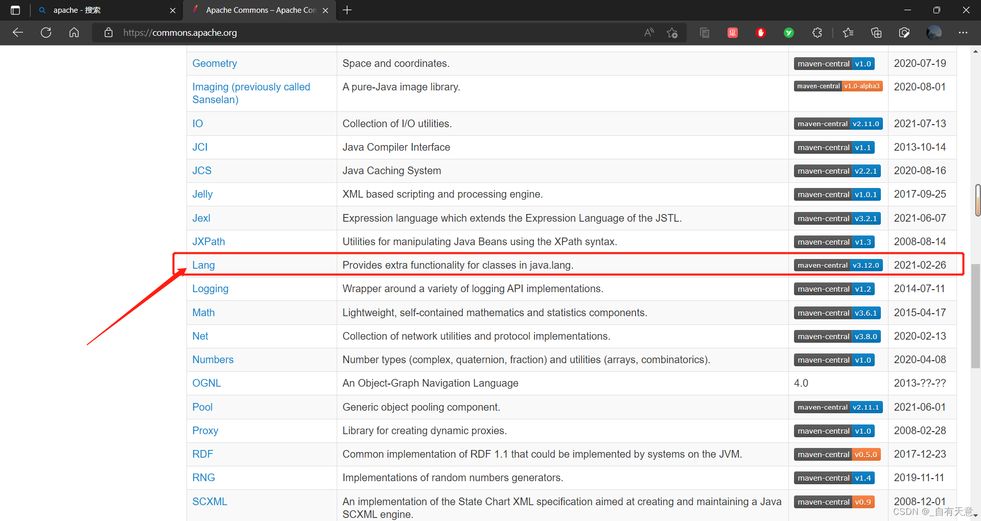The image size is (981, 521).
Task: Open the browser extensions menu
Action: pyautogui.click(x=817, y=33)
